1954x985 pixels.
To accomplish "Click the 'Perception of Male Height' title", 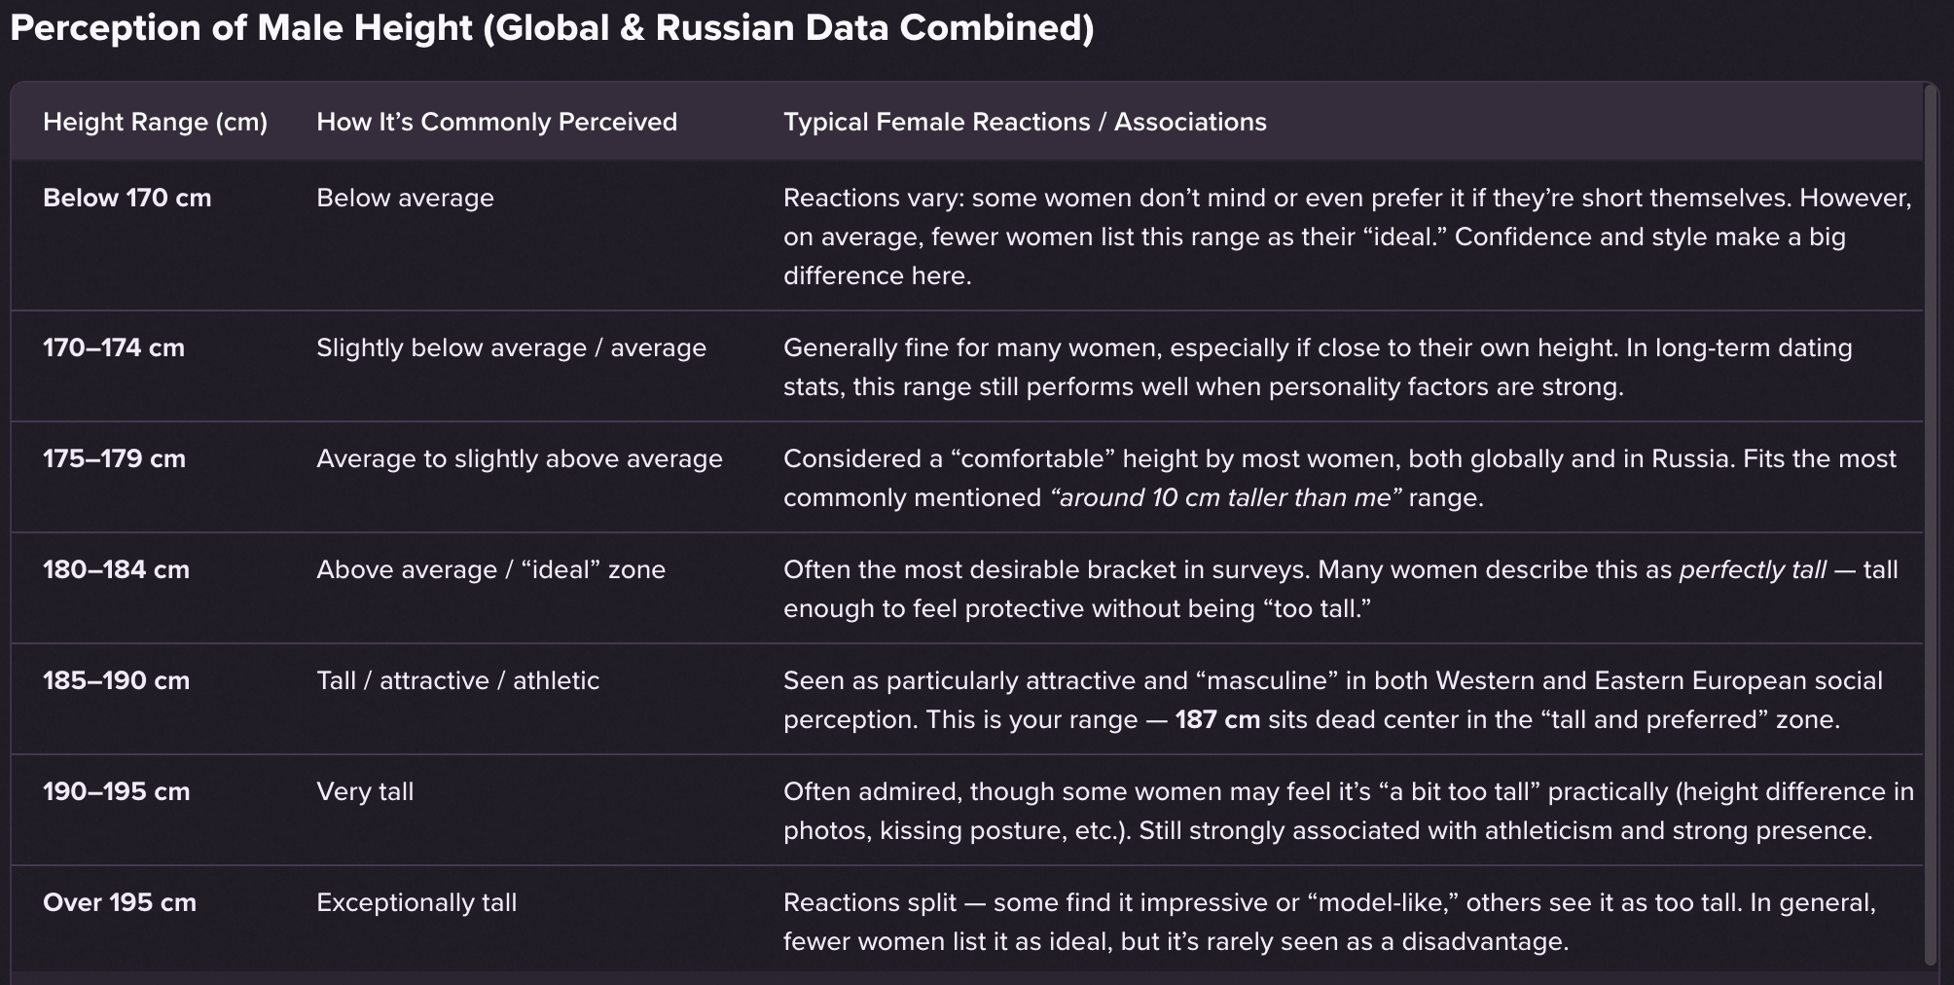I will pyautogui.click(x=551, y=28).
